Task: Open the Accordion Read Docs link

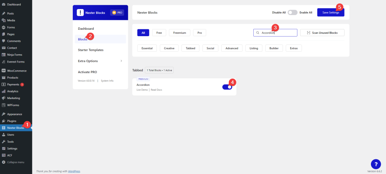Action: coord(156,90)
